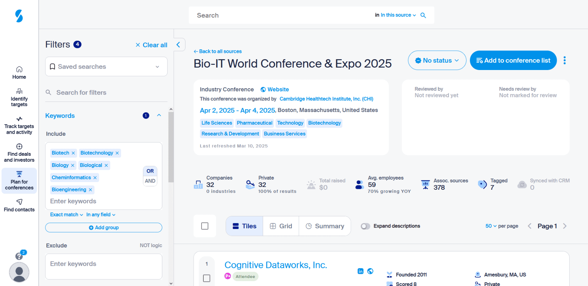Click Add group button
588x286 pixels.
point(104,228)
